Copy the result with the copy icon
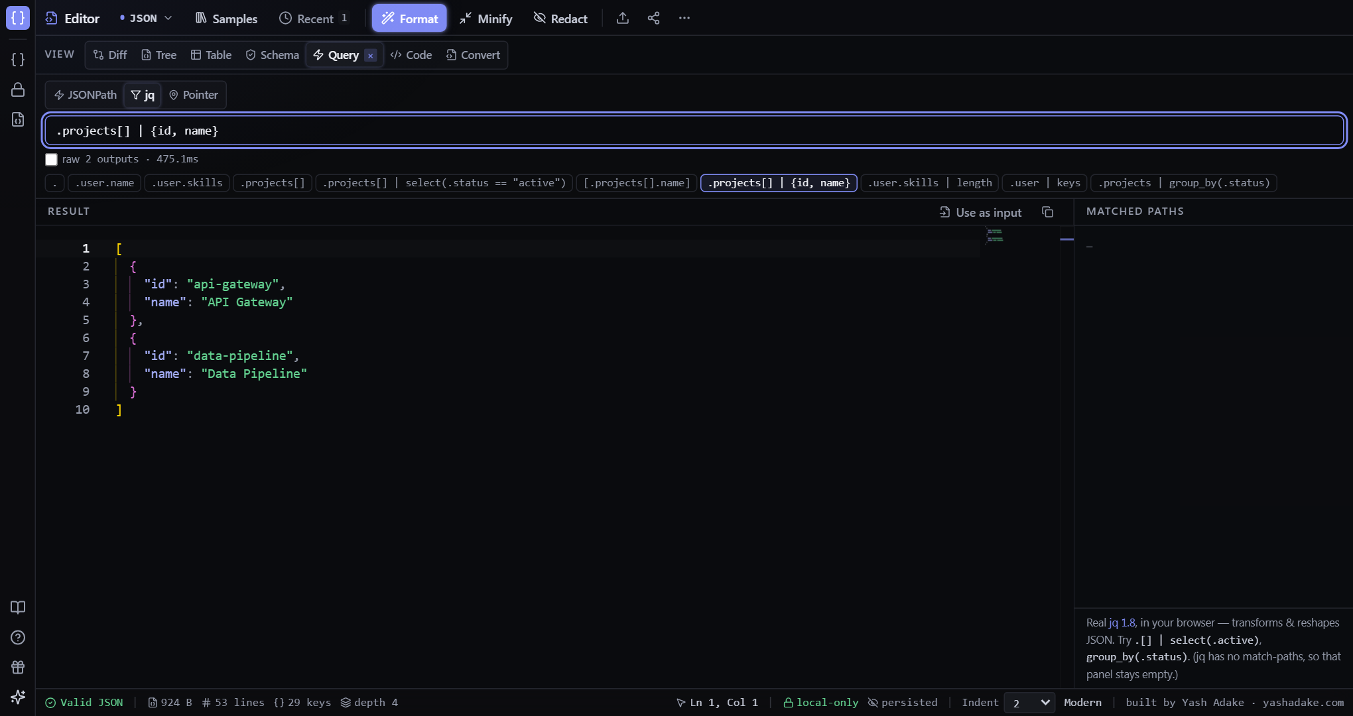1353x716 pixels. (x=1047, y=212)
